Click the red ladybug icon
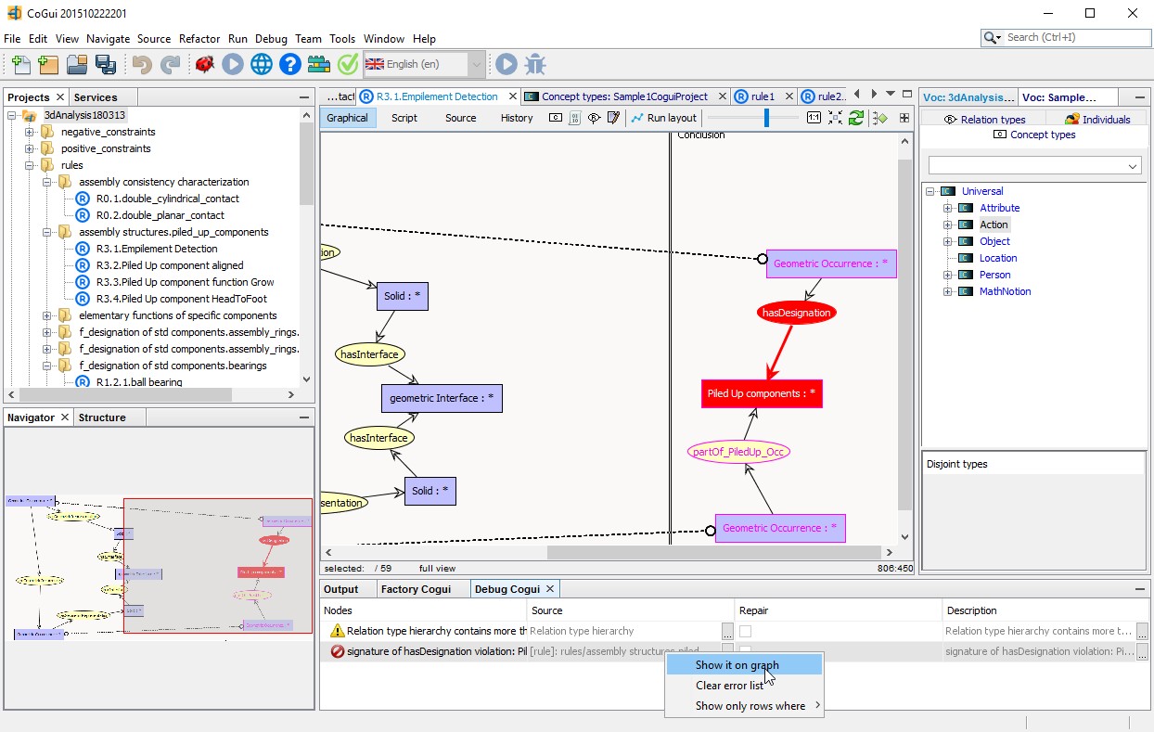The image size is (1154, 732). [x=205, y=64]
